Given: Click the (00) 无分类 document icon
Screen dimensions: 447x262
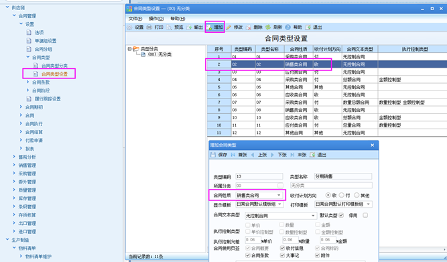Looking at the screenshot, I should tap(143, 54).
